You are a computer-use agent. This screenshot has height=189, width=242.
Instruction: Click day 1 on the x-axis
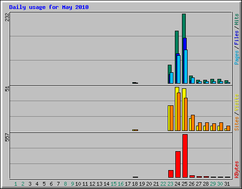[x=16, y=184]
